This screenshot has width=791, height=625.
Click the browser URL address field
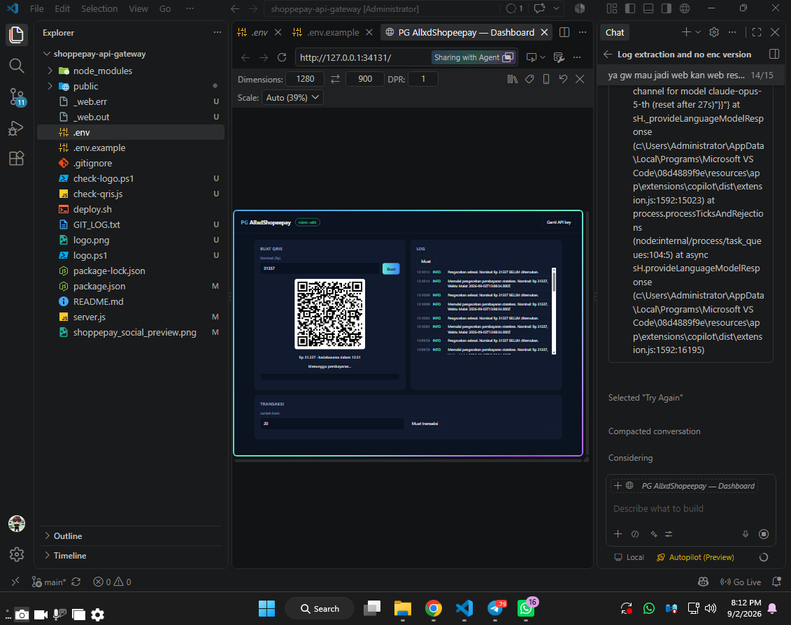tap(362, 57)
